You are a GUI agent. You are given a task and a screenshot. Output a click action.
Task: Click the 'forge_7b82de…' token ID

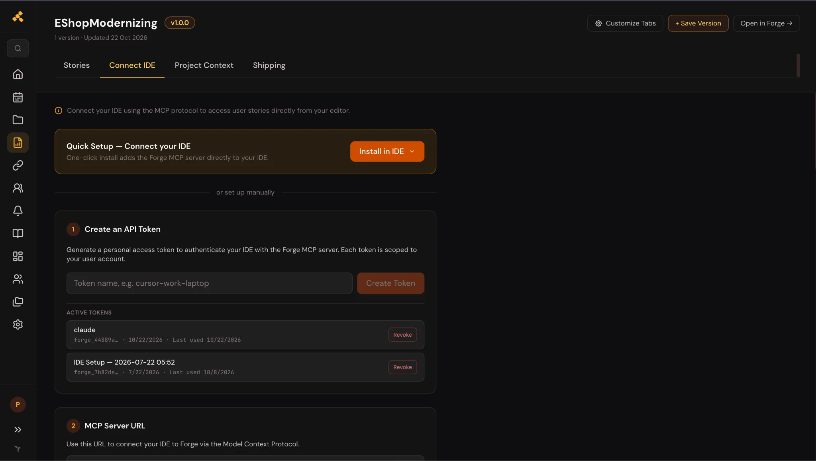coord(96,372)
